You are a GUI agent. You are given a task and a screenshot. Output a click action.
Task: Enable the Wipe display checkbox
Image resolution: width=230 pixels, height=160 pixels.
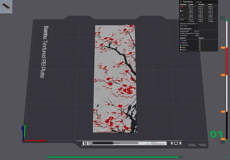[200, 47]
